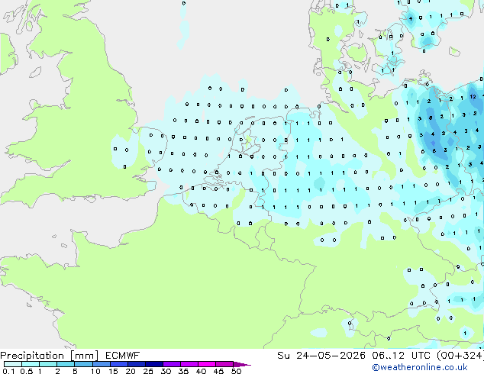
Task: Click the '[mm]' unit label
Action: click(84, 356)
